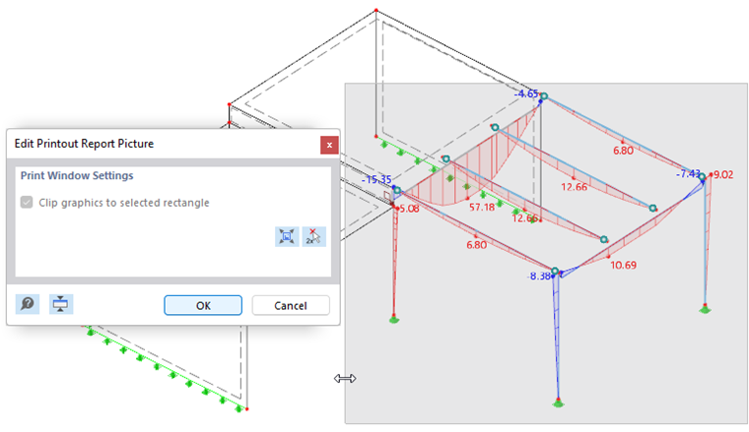
Task: Confirm the dialog with OK
Action: (203, 305)
